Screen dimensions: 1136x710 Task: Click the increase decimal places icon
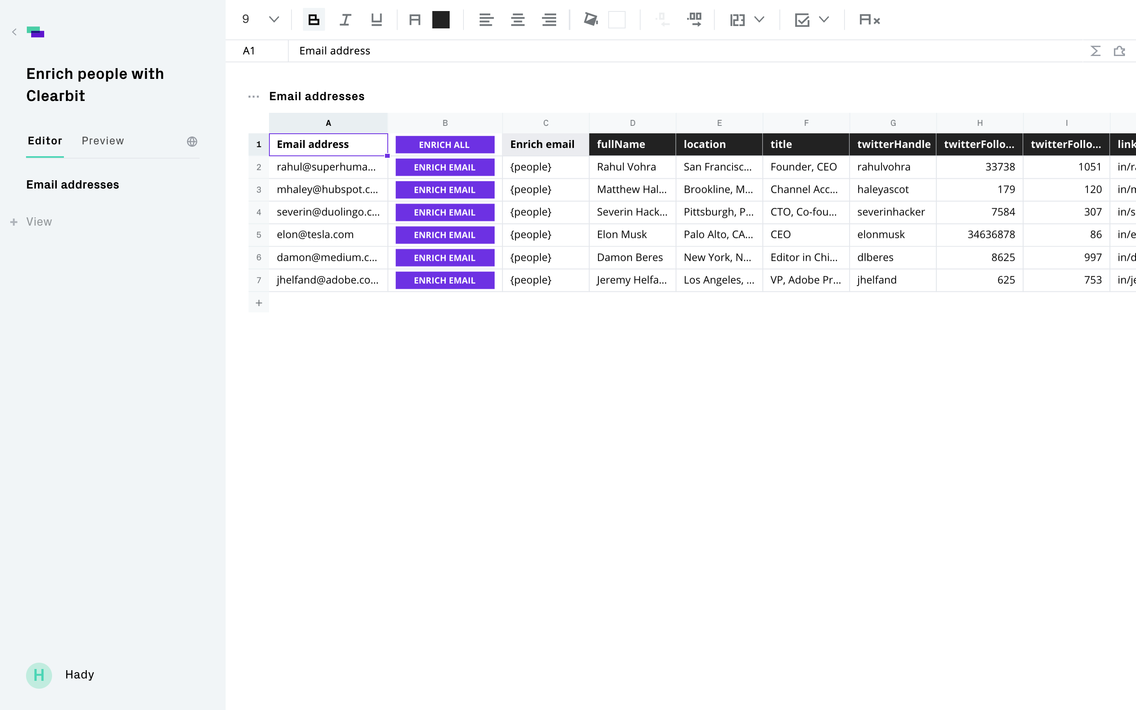[694, 20]
